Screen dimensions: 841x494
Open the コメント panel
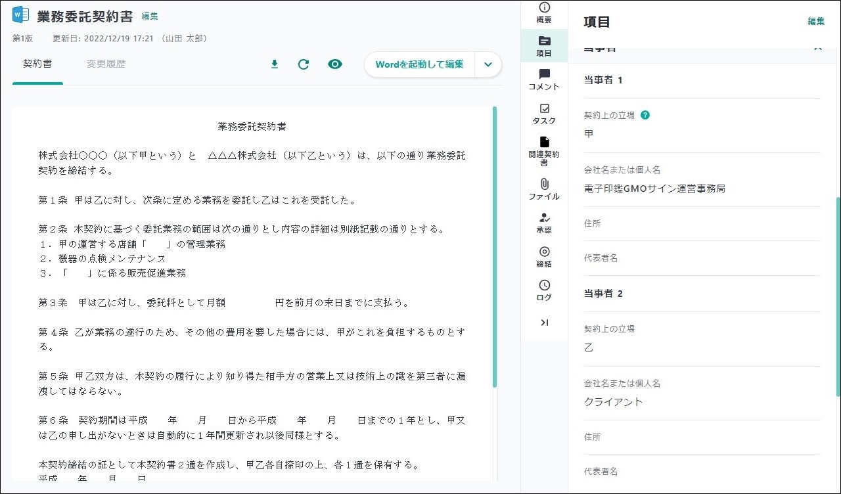[544, 79]
